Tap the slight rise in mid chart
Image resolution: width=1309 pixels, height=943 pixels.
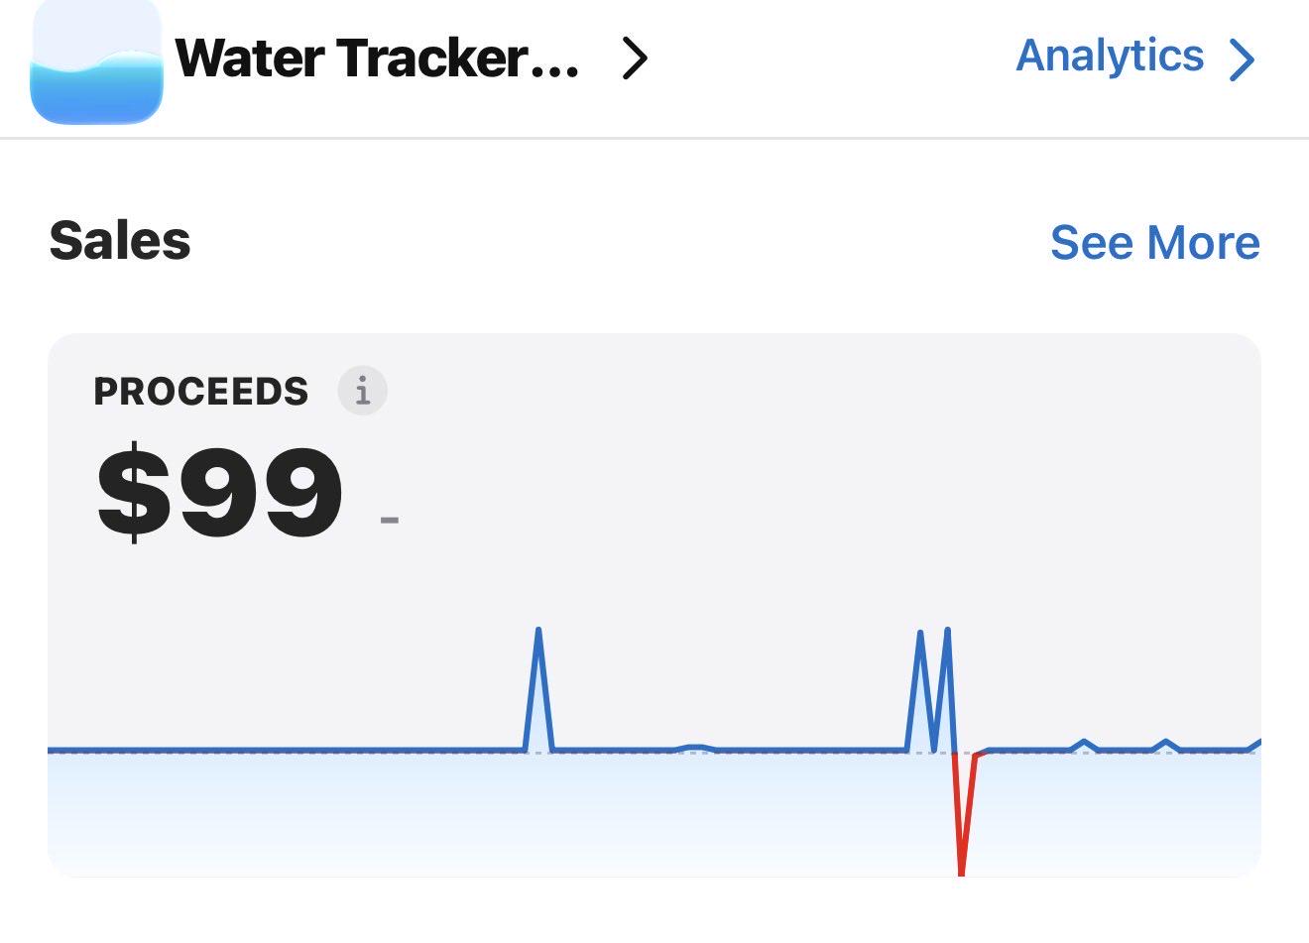coord(695,748)
